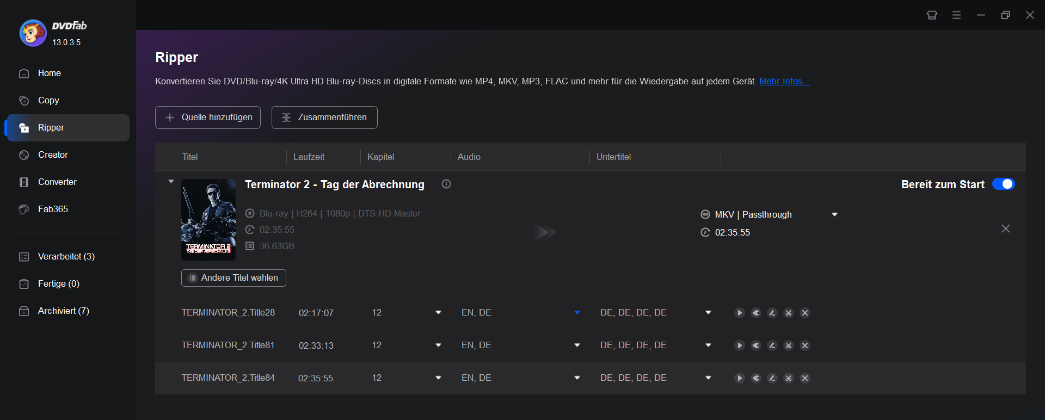Go to Home in the sidebar
Viewport: 1045px width, 420px height.
pyautogui.click(x=67, y=73)
